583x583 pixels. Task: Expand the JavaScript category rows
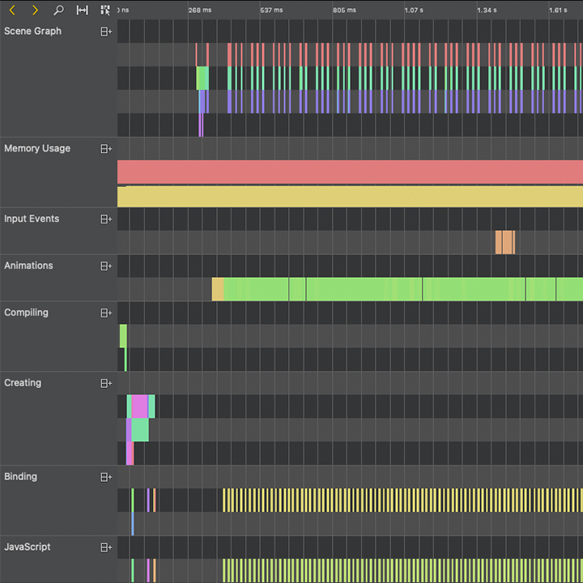pos(105,548)
